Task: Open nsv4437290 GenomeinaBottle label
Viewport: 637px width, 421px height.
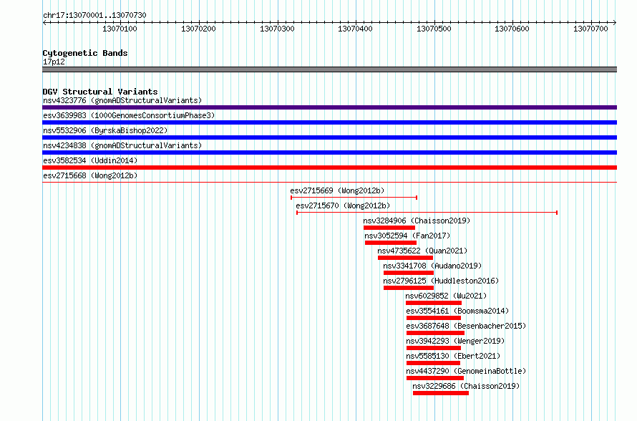Action: coord(466,371)
